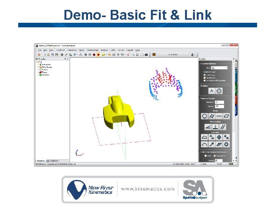Image resolution: width=273 pixels, height=205 pixels.
Task: Open the File menu
Action: (39, 50)
